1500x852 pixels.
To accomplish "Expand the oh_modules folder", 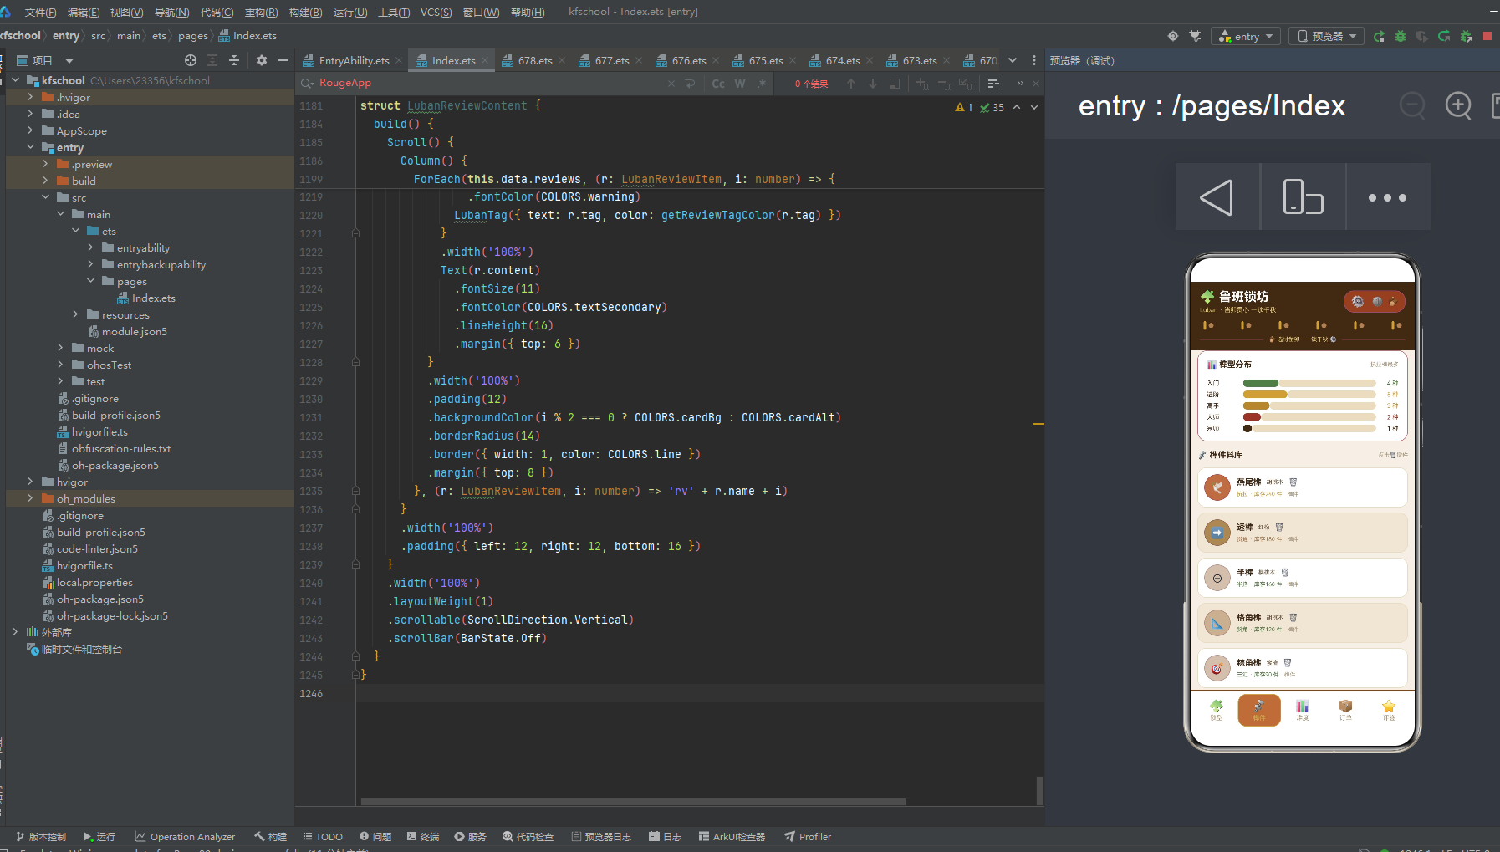I will coord(30,498).
